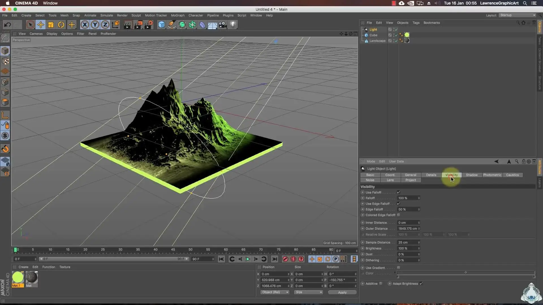543x305 pixels.
Task: Add a floor environment object
Action: (x=212, y=25)
